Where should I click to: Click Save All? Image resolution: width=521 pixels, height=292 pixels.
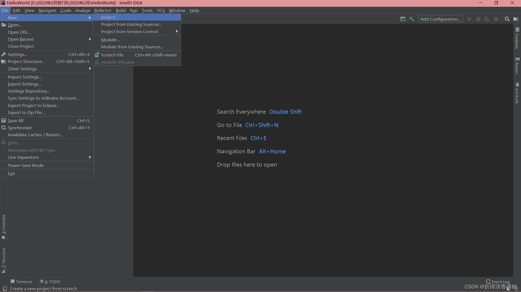47,120
